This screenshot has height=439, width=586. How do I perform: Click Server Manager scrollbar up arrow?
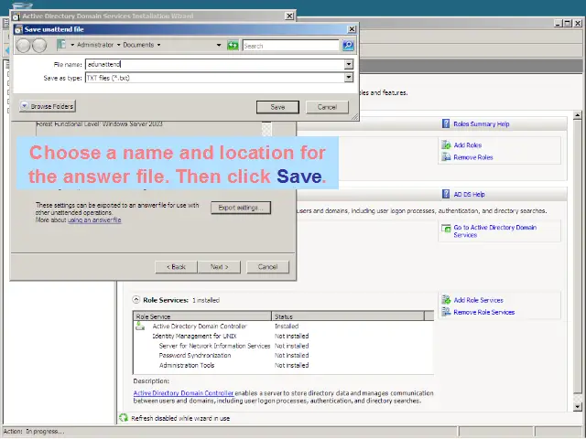coord(578,115)
